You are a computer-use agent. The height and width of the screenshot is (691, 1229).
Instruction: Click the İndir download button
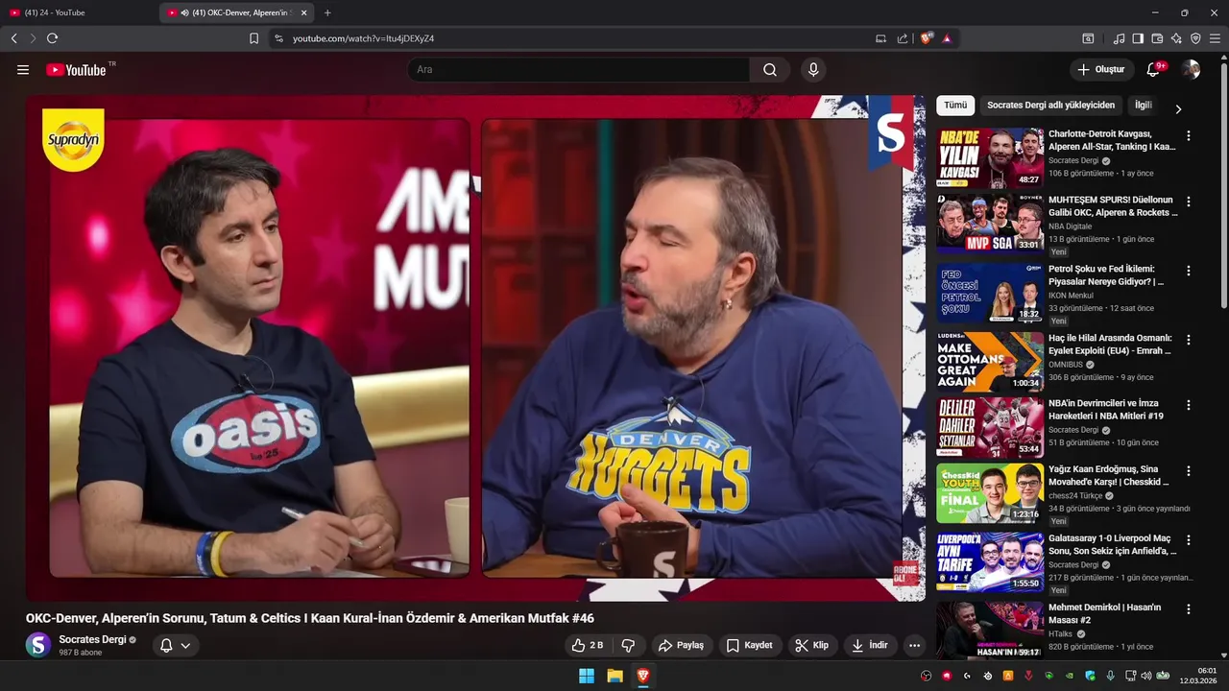click(869, 645)
